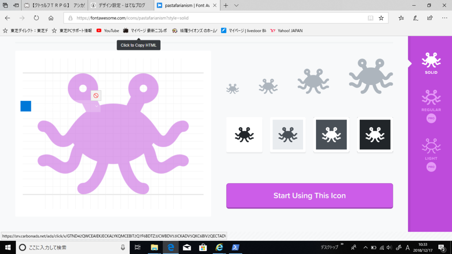Open the volume control

pos(389,247)
